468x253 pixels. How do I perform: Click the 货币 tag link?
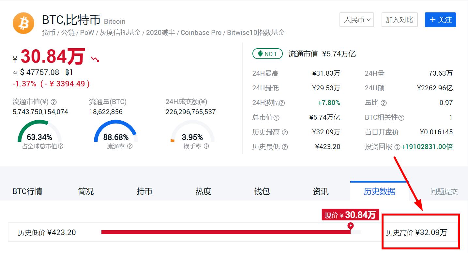(x=49, y=33)
